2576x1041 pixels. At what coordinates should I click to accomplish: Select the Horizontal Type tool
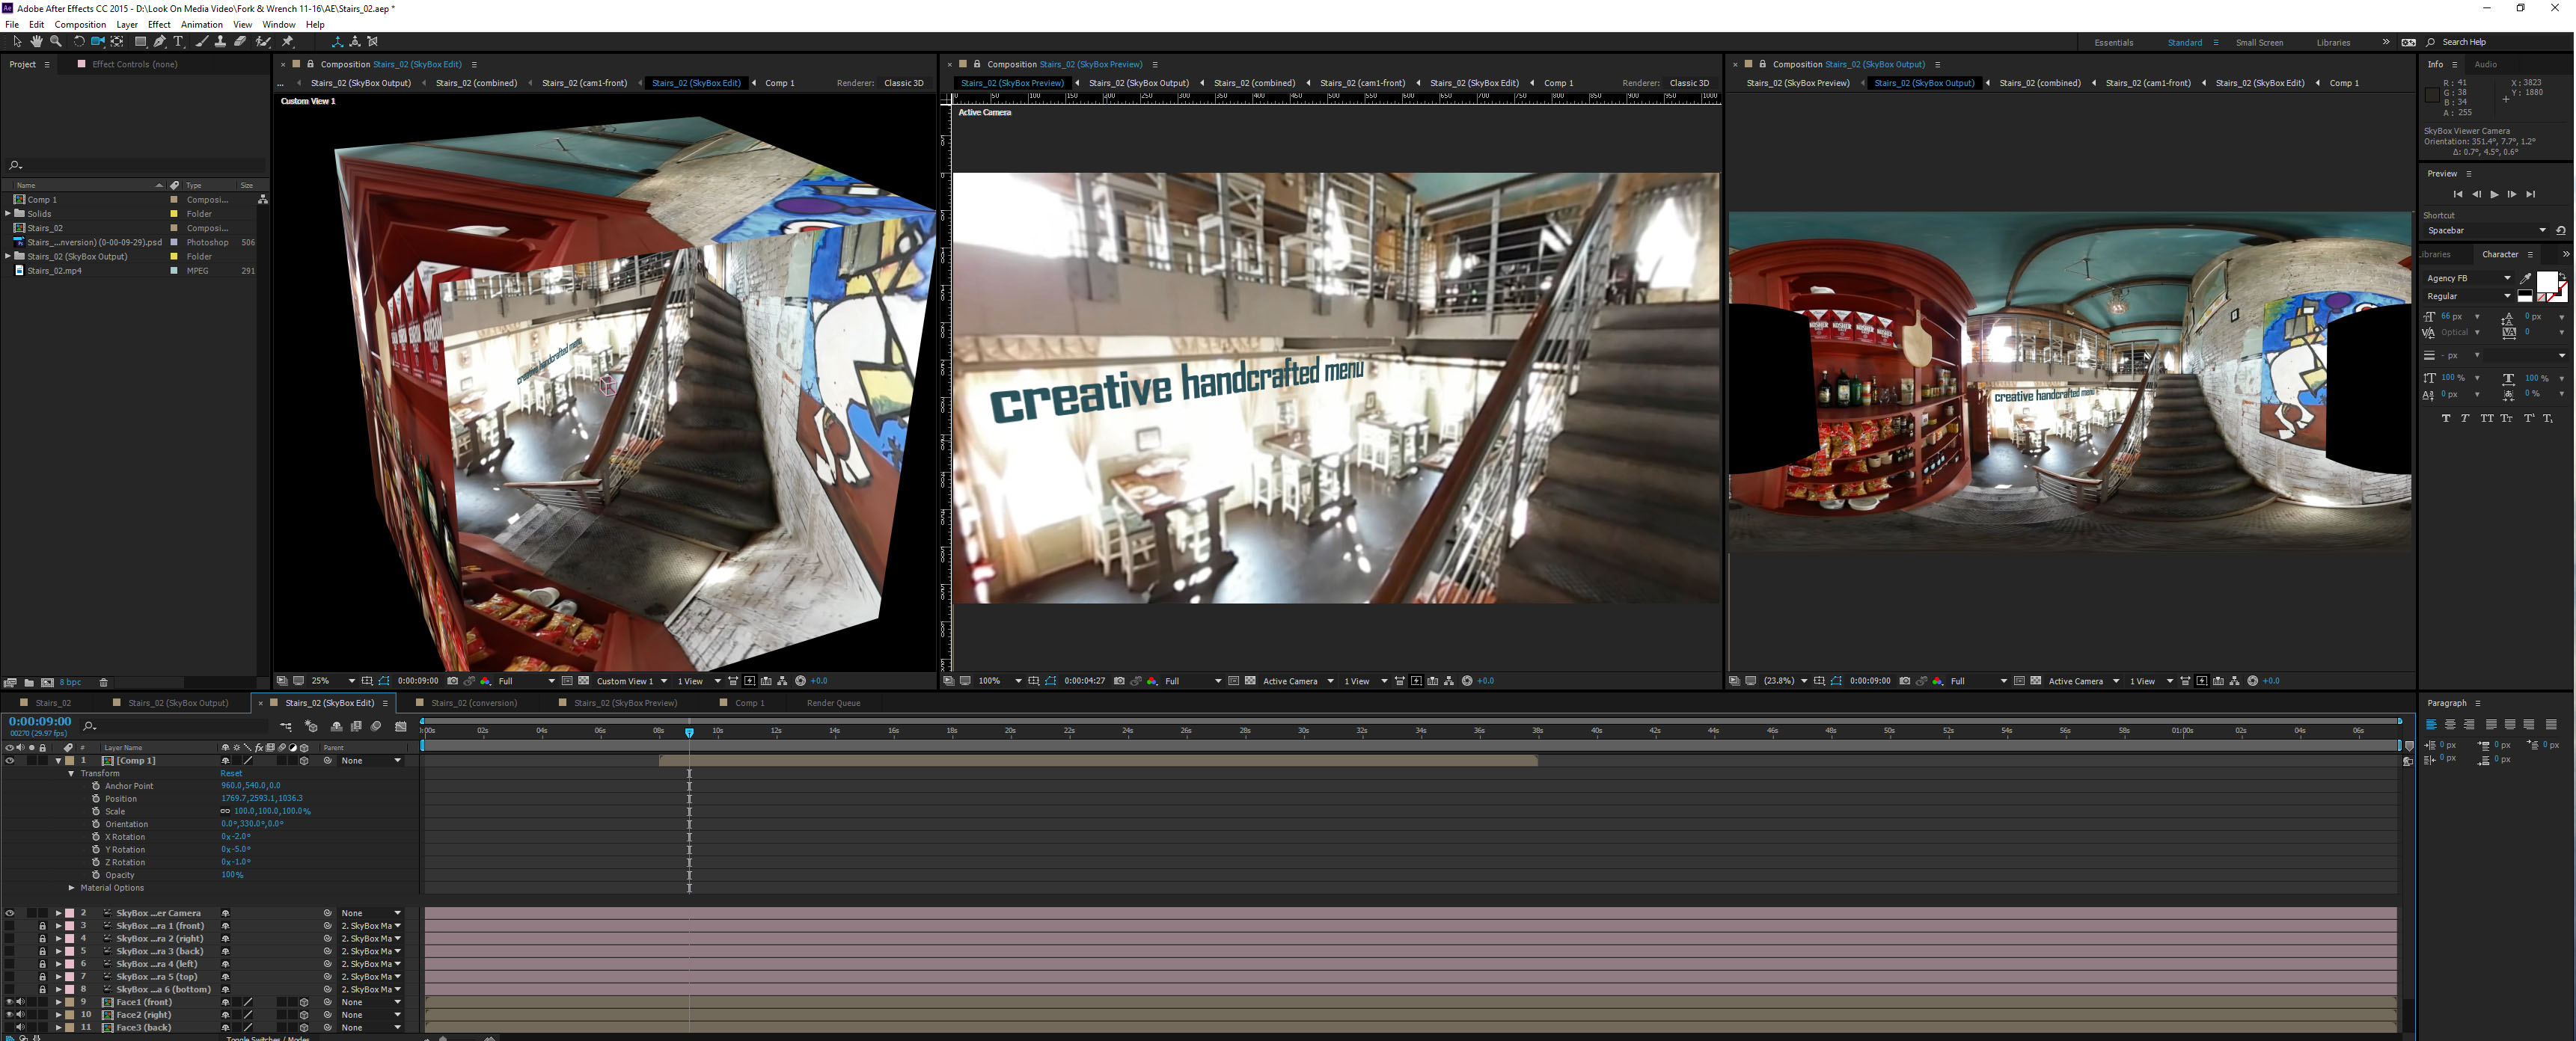[x=179, y=42]
